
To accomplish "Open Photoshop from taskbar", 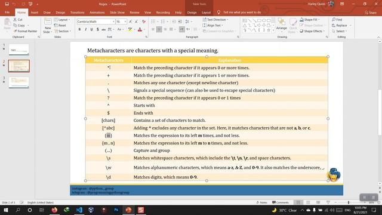I will click(x=116, y=210).
